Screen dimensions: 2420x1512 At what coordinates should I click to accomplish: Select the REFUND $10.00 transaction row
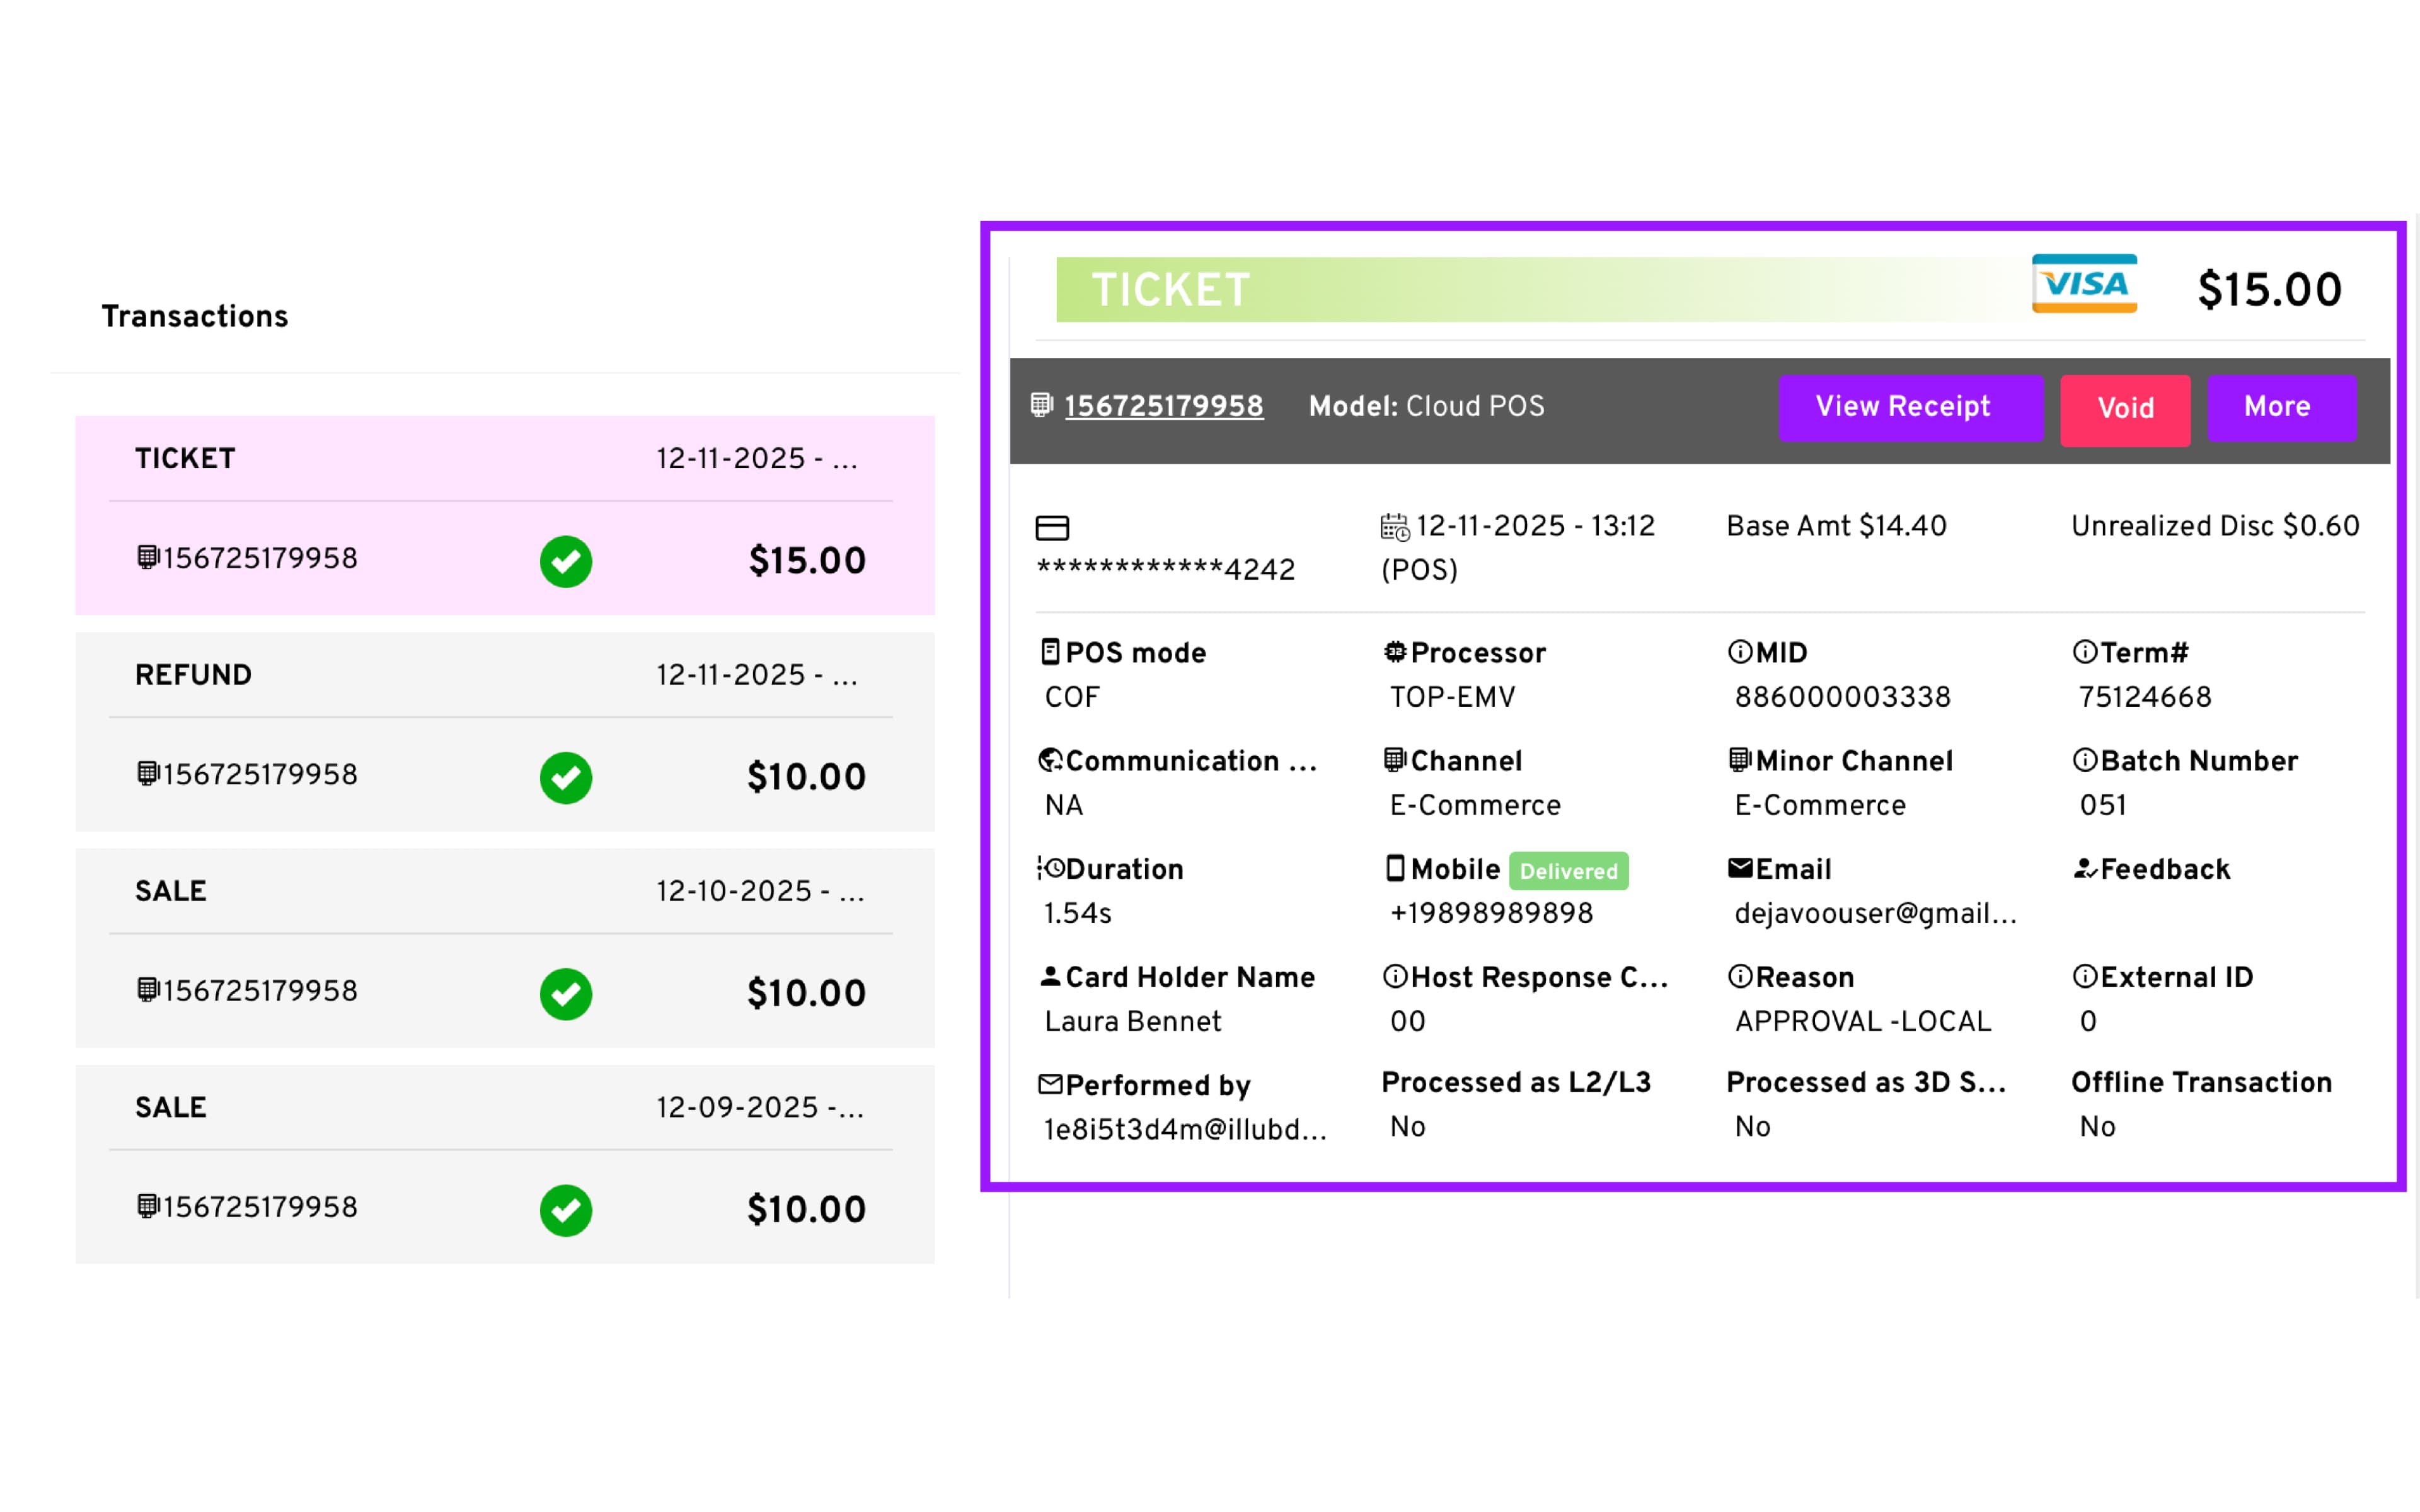pos(504,731)
